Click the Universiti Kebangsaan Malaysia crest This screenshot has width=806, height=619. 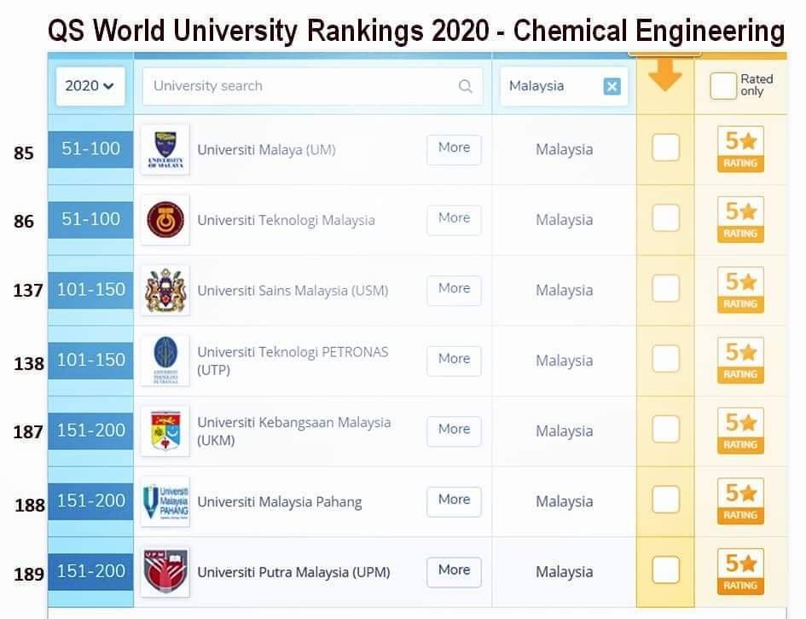(165, 431)
